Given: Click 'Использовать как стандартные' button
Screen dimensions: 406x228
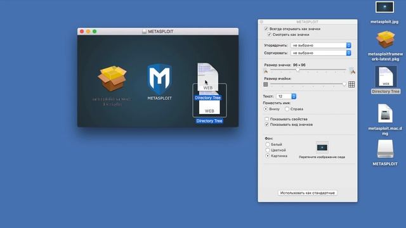Looking at the screenshot, I should (x=307, y=193).
